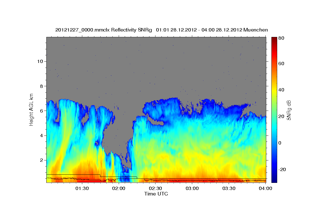Click the 'Time UTC' x-axis label
The image size is (329, 219).
156,194
